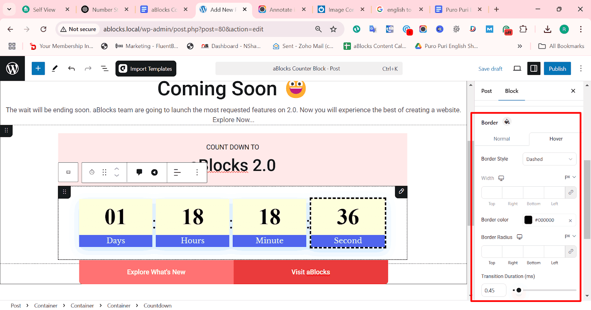Click the Explore What's New button
Image resolution: width=591 pixels, height=310 pixels.
click(x=156, y=272)
